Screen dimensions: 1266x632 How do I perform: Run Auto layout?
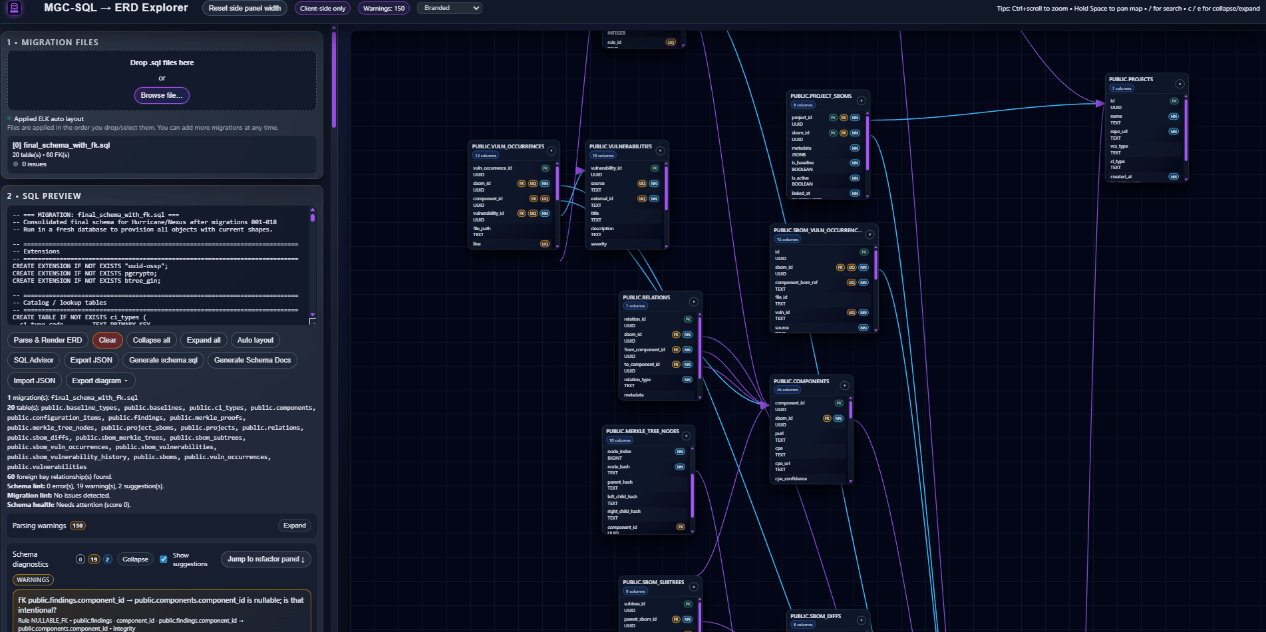coord(255,340)
